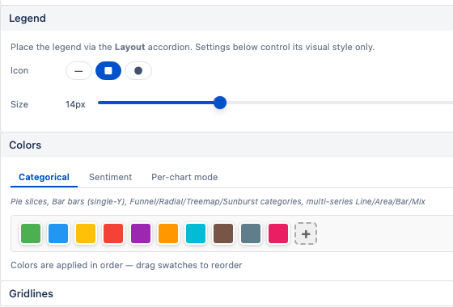Click the purple color swatch
This screenshot has width=453, height=307.
141,233
